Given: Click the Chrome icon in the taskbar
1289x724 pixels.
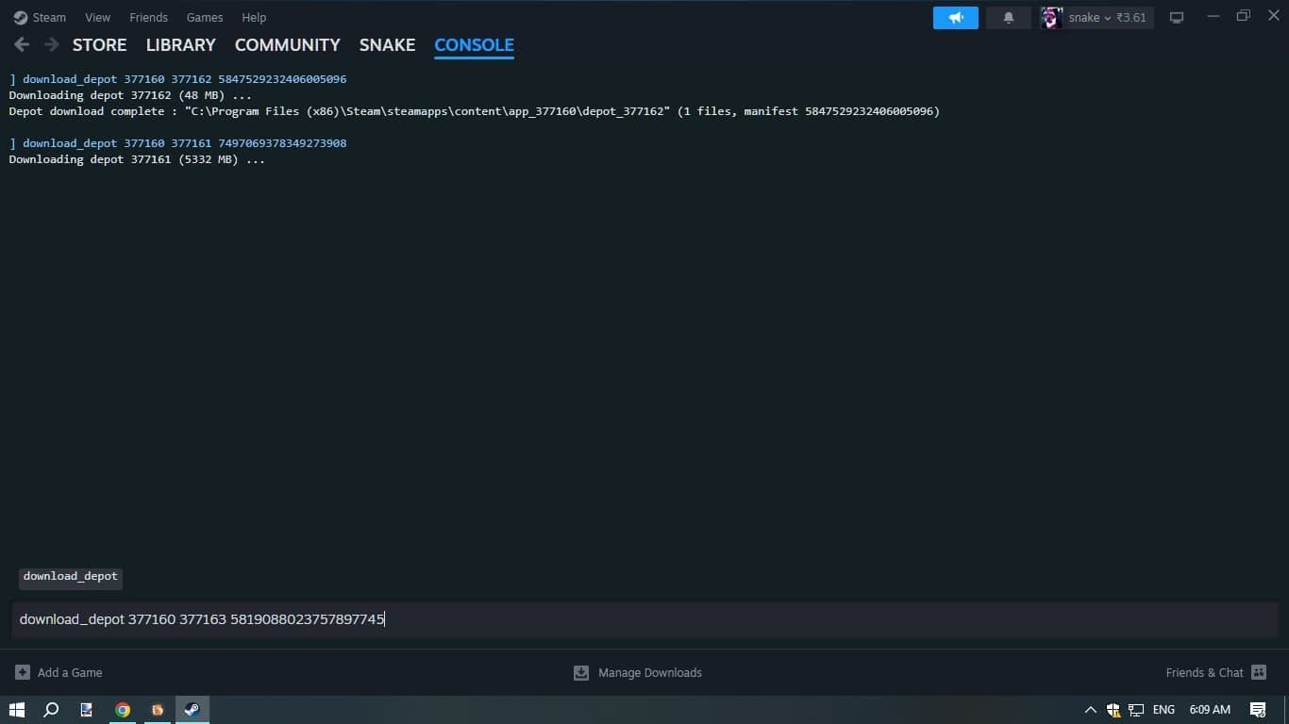Looking at the screenshot, I should [123, 710].
